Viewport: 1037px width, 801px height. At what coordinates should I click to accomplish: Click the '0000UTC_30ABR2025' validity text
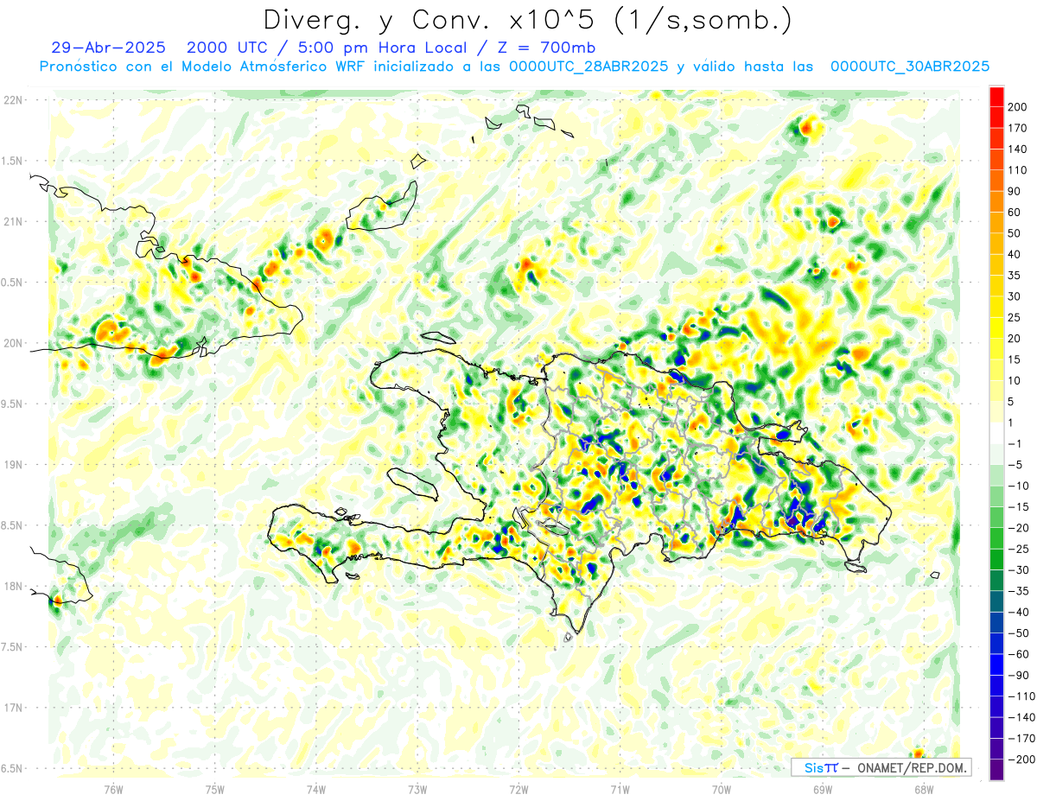tap(909, 67)
